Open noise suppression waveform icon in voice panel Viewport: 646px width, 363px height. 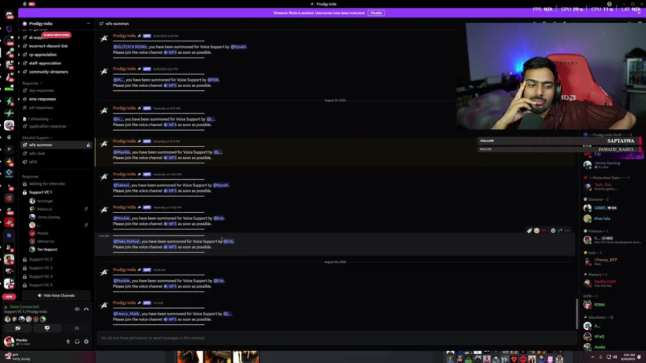pyautogui.click(x=77, y=309)
